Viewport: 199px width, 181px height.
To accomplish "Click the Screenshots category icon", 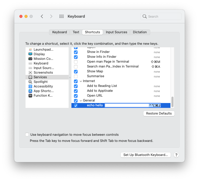I will coord(30,73).
